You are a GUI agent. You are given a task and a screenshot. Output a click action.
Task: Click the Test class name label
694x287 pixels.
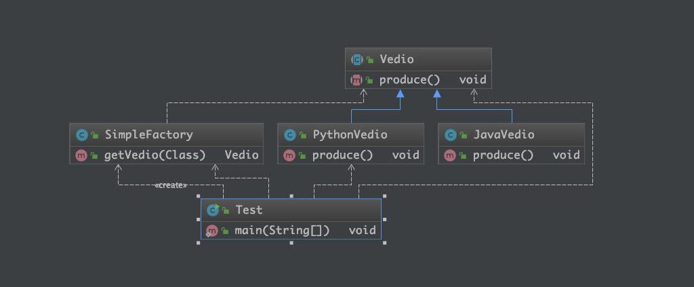(249, 210)
